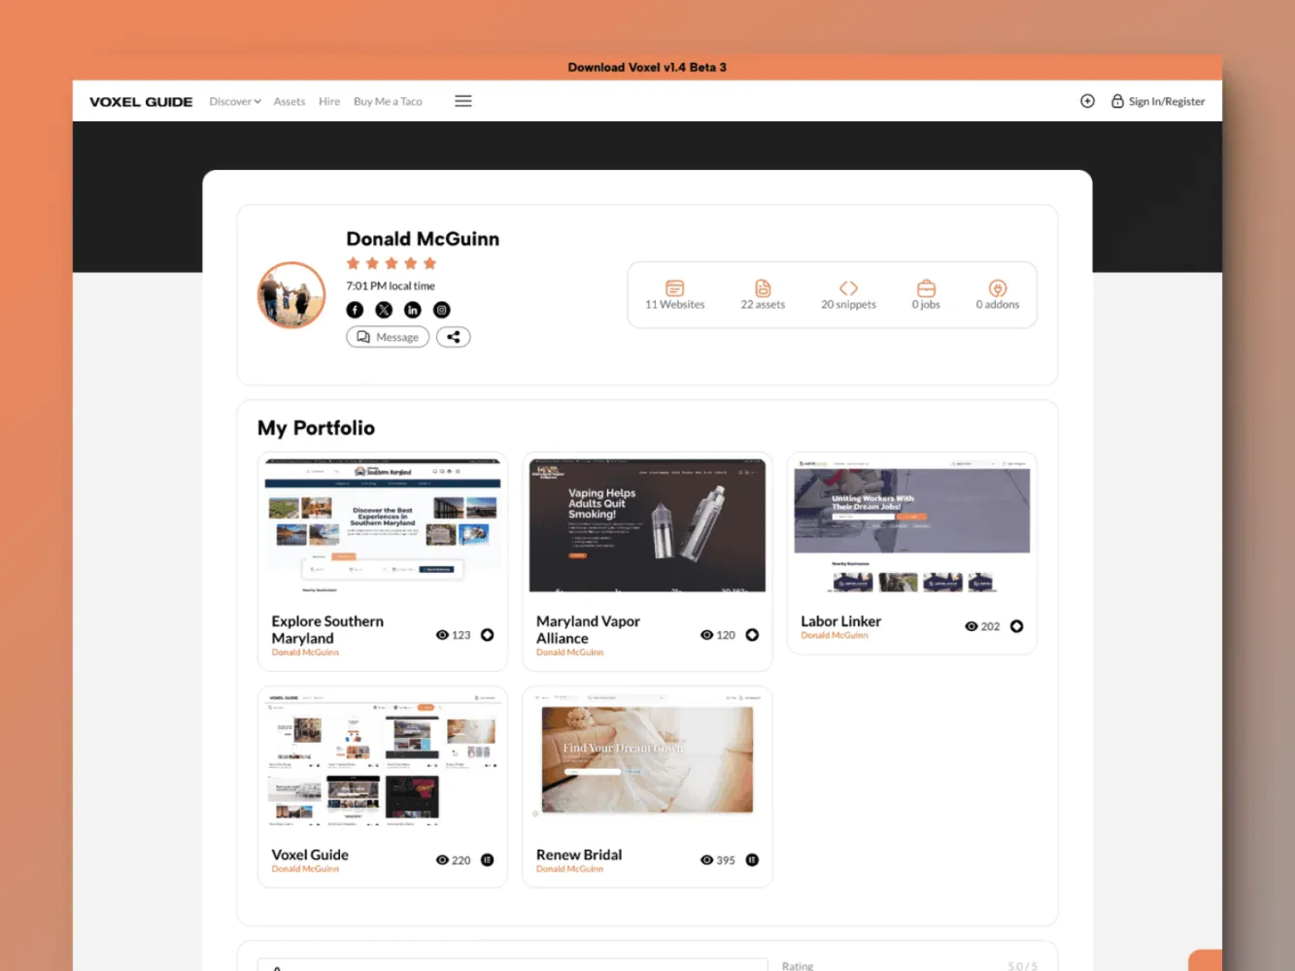Viewport: 1295px width, 971px height.
Task: Click the eye icon showing 202 views
Action: 971,626
